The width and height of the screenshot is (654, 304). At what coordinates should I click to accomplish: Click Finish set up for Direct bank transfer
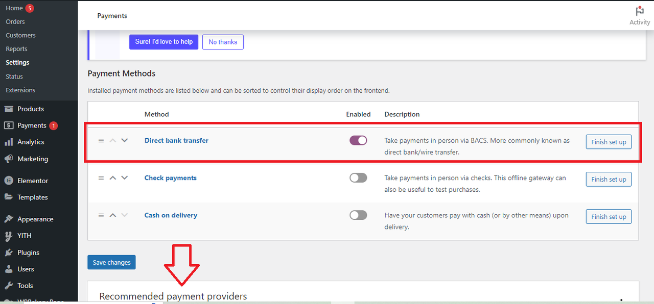(x=609, y=142)
